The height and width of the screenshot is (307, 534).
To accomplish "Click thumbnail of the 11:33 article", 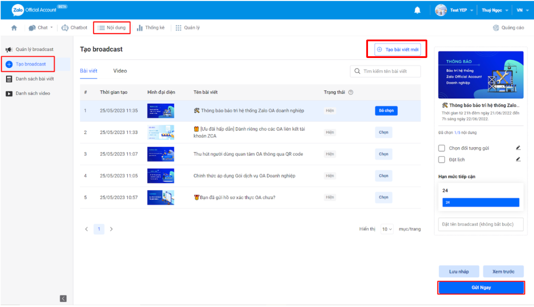I will tap(160, 132).
